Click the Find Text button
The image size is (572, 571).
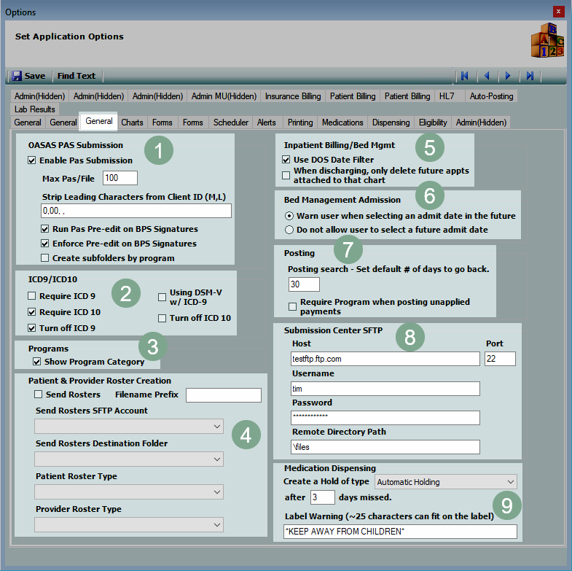pyautogui.click(x=77, y=76)
